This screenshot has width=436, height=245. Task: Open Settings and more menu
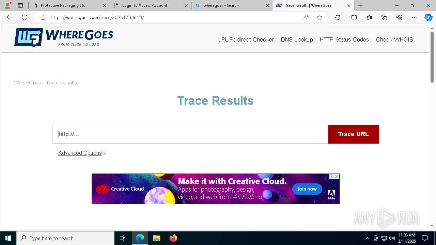[414, 17]
